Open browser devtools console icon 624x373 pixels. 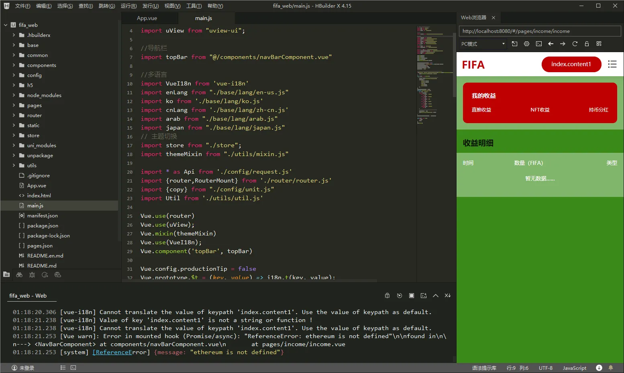539,44
